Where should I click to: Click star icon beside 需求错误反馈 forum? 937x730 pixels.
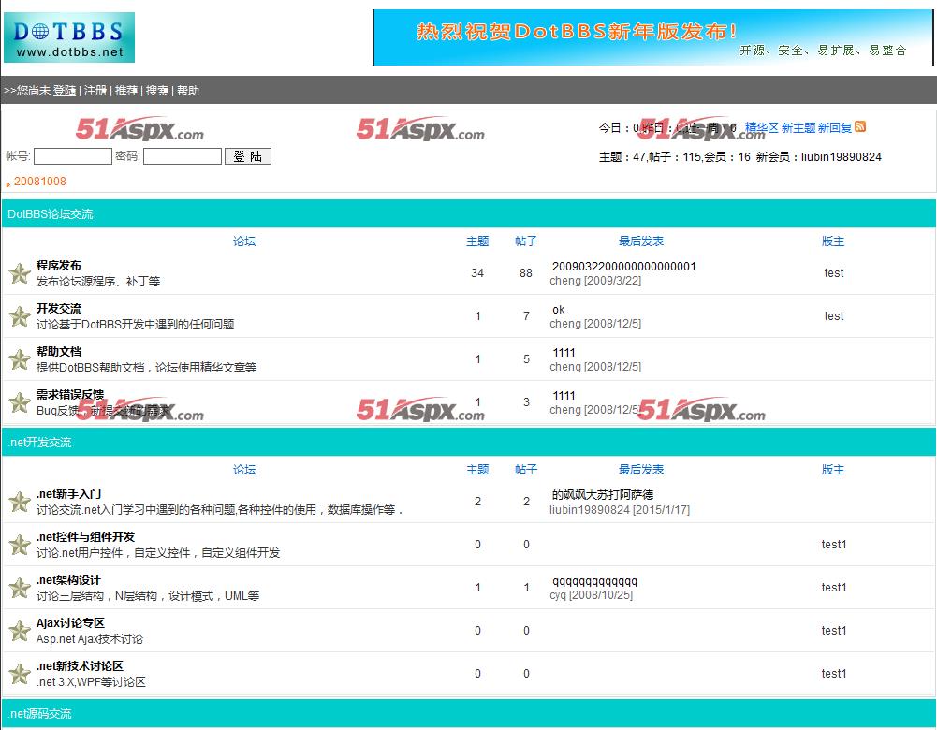point(19,402)
